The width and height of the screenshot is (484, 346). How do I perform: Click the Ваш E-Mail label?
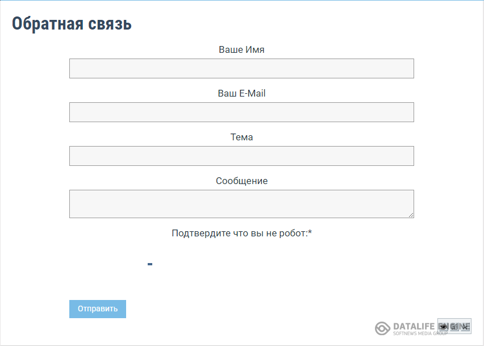[241, 93]
